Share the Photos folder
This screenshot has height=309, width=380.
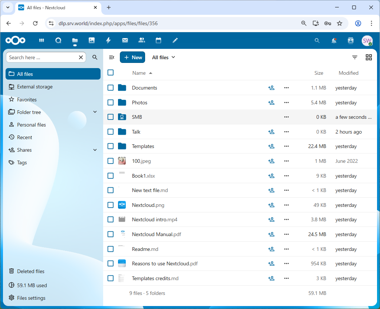coord(271,103)
